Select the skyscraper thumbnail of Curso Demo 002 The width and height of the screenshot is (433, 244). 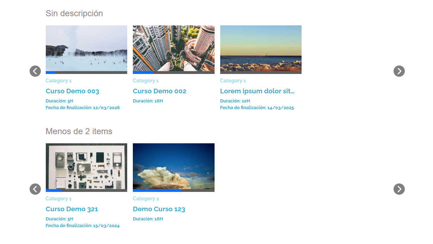point(174,48)
